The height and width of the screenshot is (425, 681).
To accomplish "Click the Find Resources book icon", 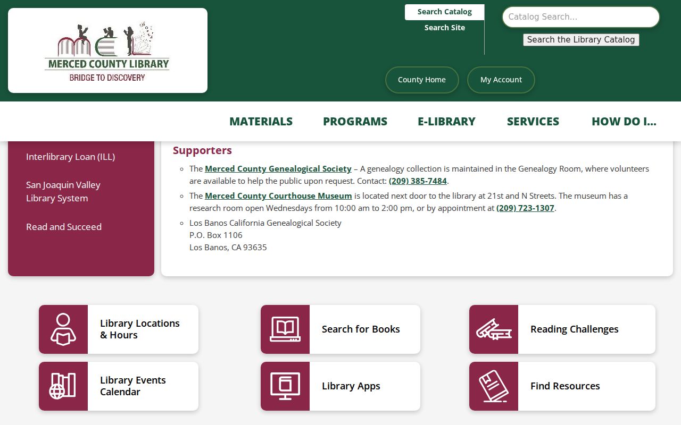I will point(494,386).
